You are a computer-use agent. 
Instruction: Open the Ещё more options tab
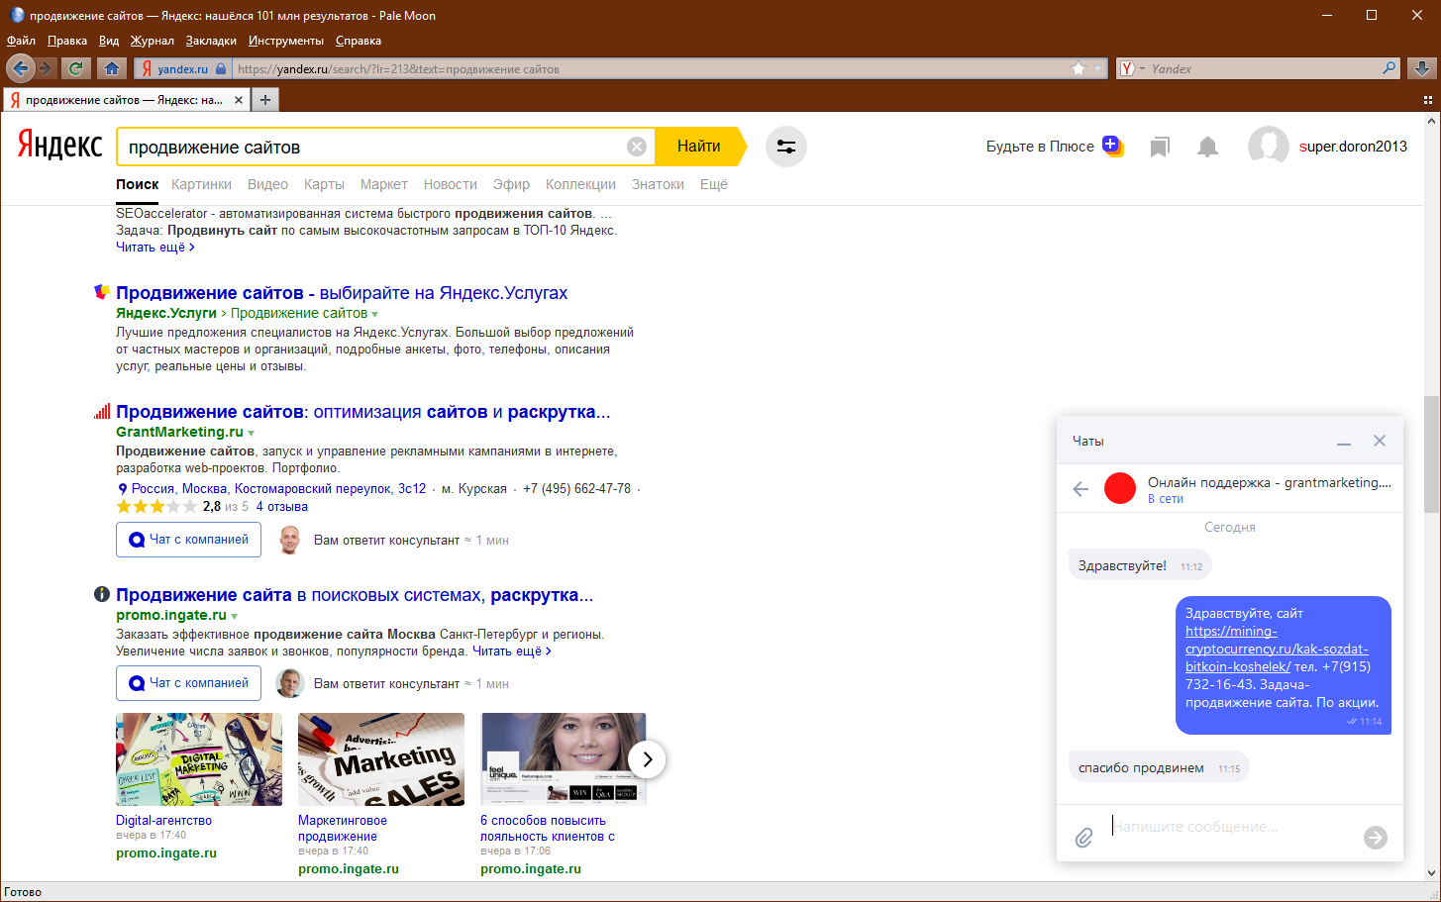(x=713, y=184)
